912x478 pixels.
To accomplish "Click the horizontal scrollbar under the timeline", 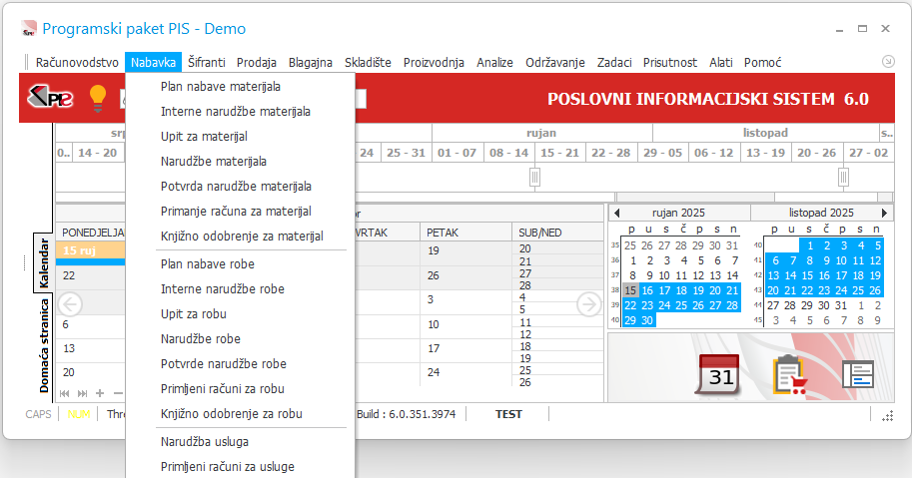I will tap(695, 198).
